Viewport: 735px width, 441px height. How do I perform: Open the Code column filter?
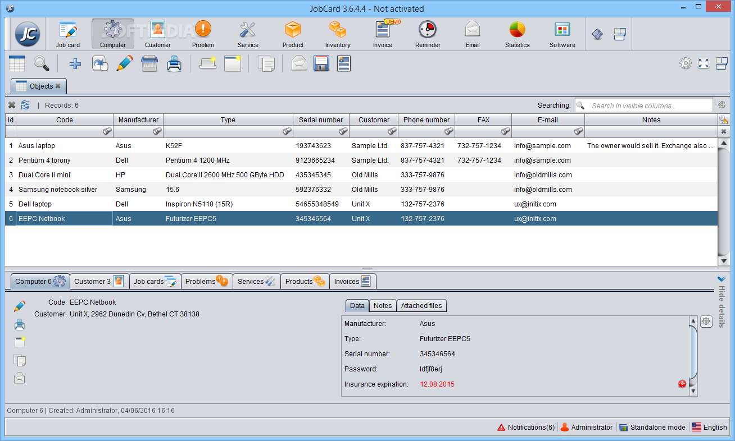[107, 131]
